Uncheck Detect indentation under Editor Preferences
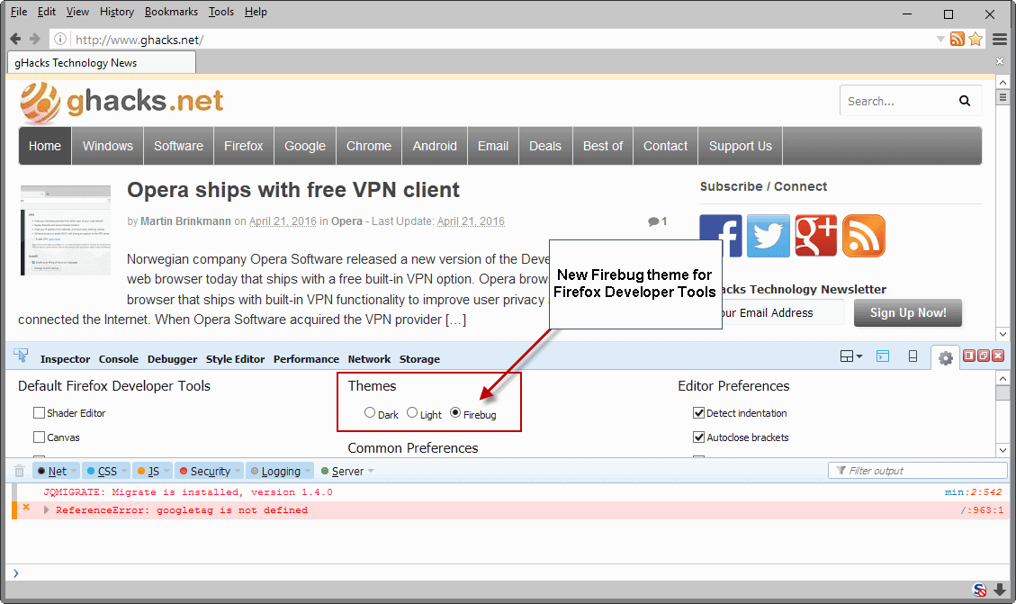 698,412
